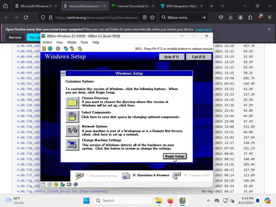
Task: Switch to IDM Integration Module tab
Action: 182,6
